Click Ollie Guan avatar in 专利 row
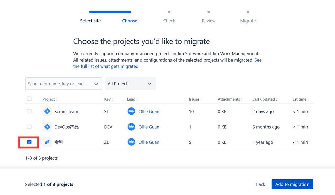This screenshot has height=195, width=335. pos(131,142)
